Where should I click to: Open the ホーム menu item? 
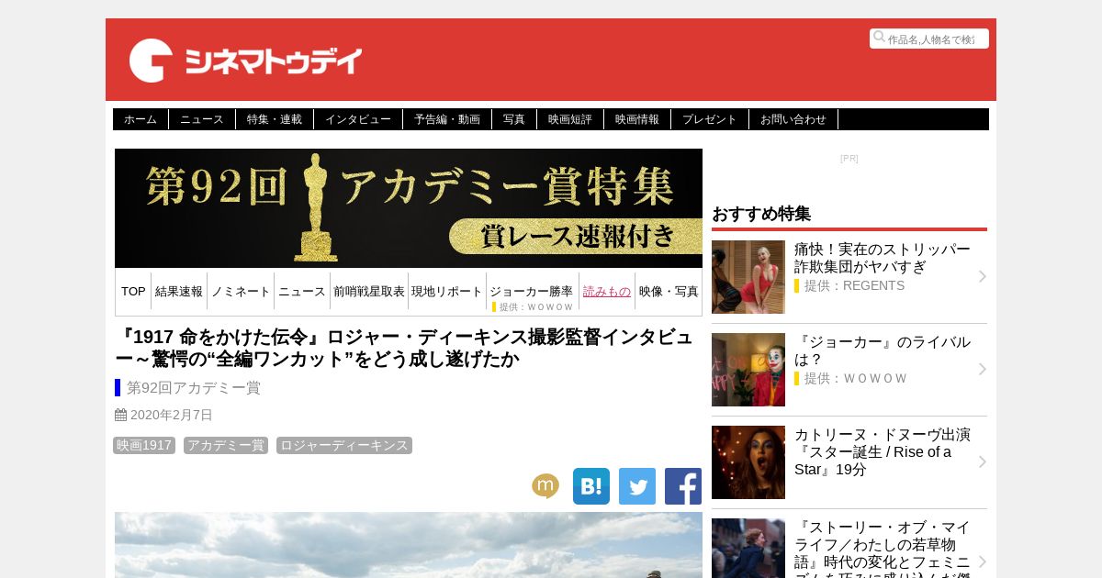pos(141,119)
